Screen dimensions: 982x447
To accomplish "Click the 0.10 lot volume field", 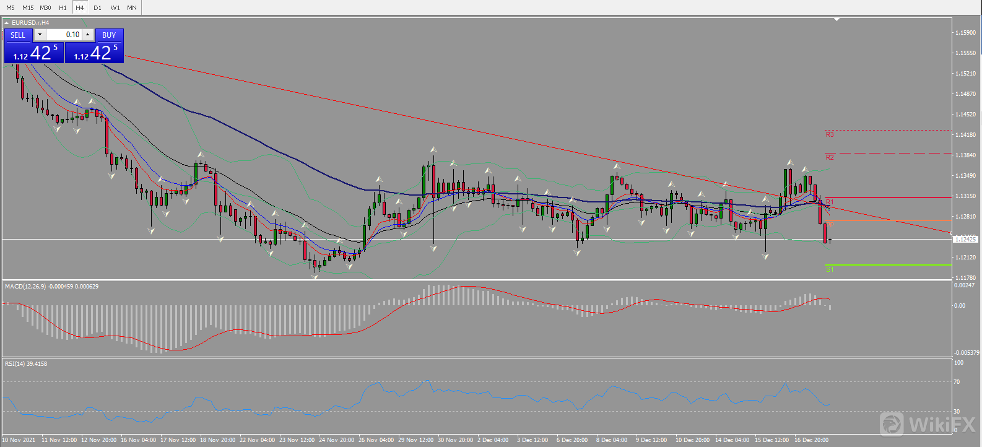I will (64, 35).
